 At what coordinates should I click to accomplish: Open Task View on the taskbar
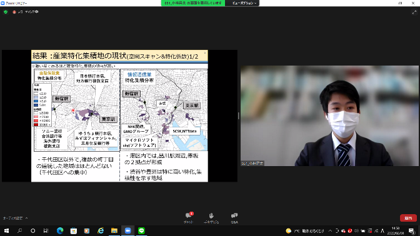coord(46,230)
